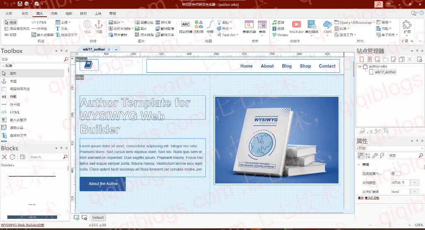The image size is (425, 230).
Task: Click the Contact navigation link on canvas
Action: 327,66
